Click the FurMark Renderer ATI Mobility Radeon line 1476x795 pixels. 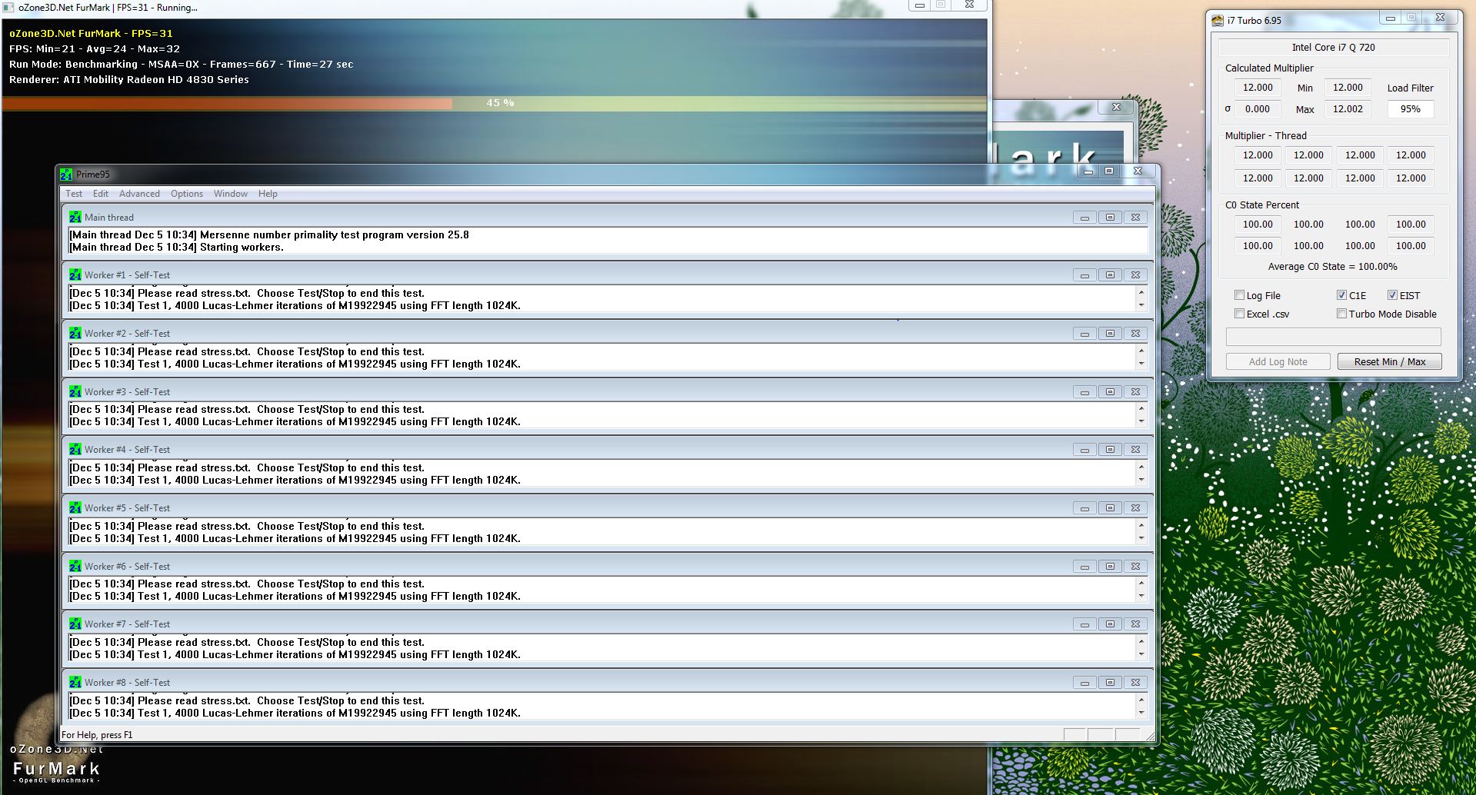click(x=129, y=80)
